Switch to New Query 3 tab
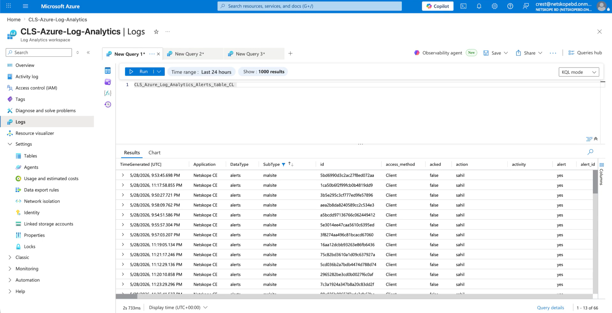 pos(254,54)
